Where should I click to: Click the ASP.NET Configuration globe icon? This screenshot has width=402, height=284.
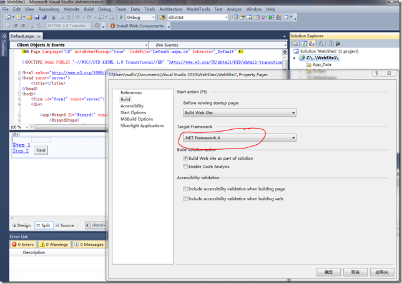(x=338, y=44)
